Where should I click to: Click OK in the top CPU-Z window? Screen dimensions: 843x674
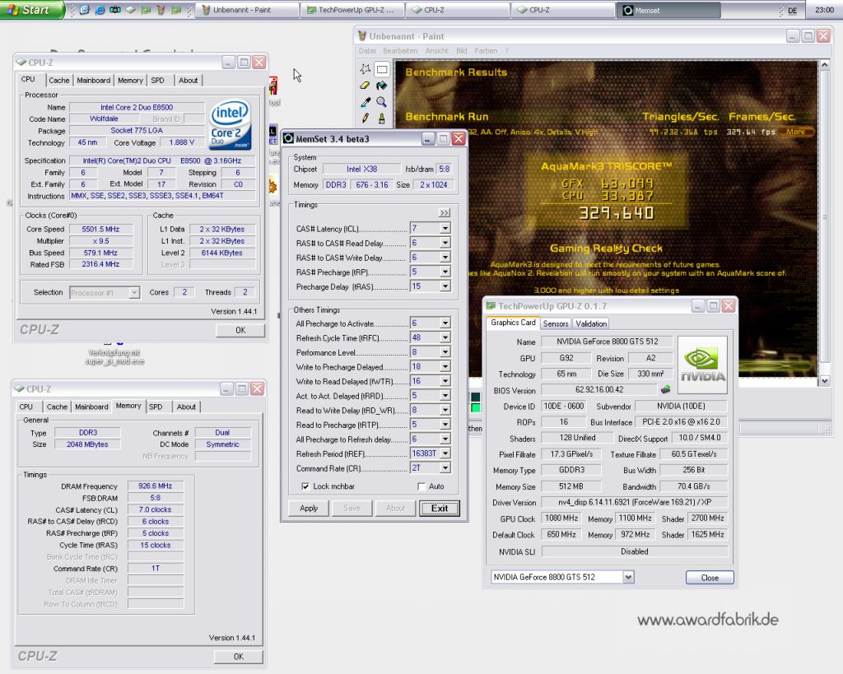[x=240, y=330]
